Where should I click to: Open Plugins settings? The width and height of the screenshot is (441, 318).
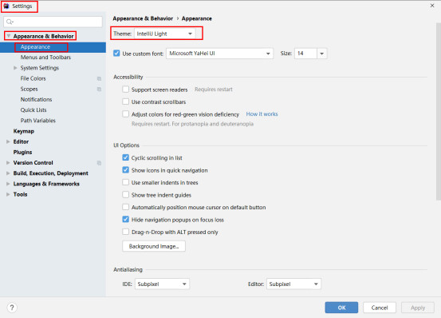(22, 152)
